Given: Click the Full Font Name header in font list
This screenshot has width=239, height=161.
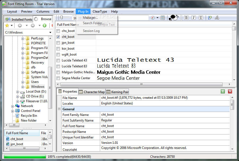Looking at the screenshot, I should click(68, 24).
